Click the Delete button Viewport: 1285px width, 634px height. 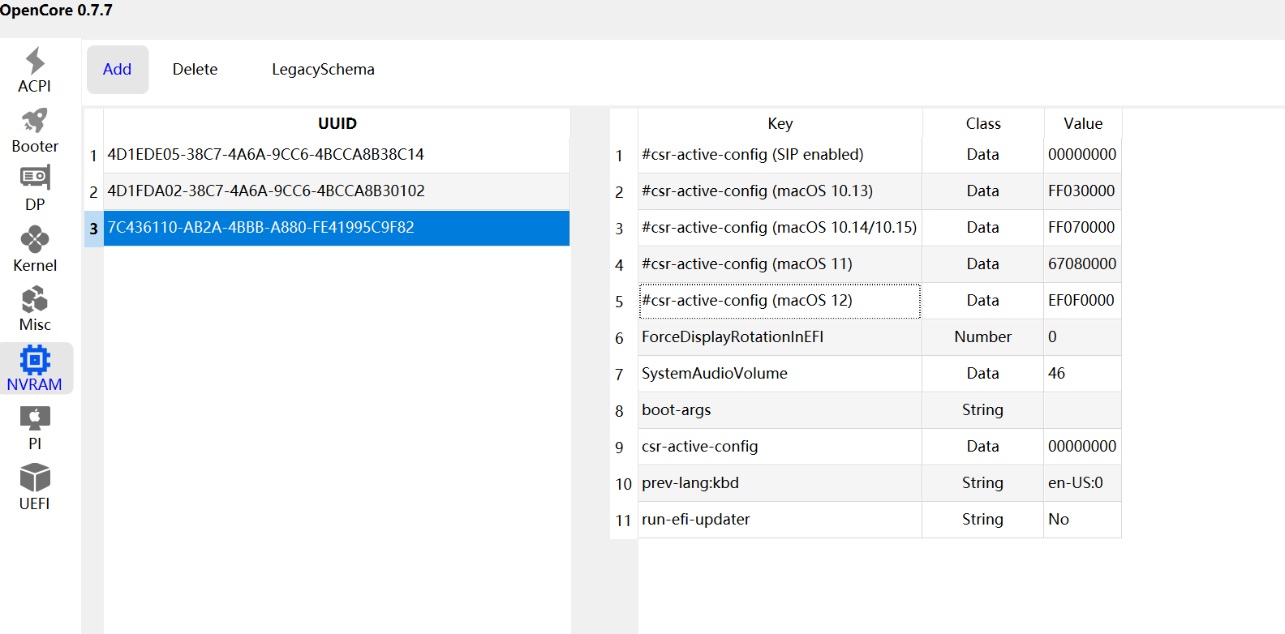tap(195, 70)
